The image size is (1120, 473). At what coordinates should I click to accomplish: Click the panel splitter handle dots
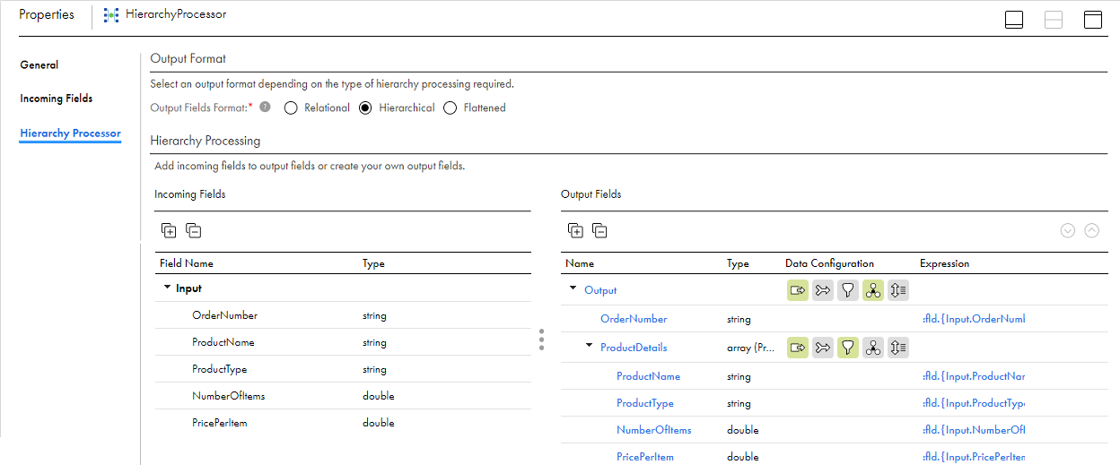pos(541,340)
